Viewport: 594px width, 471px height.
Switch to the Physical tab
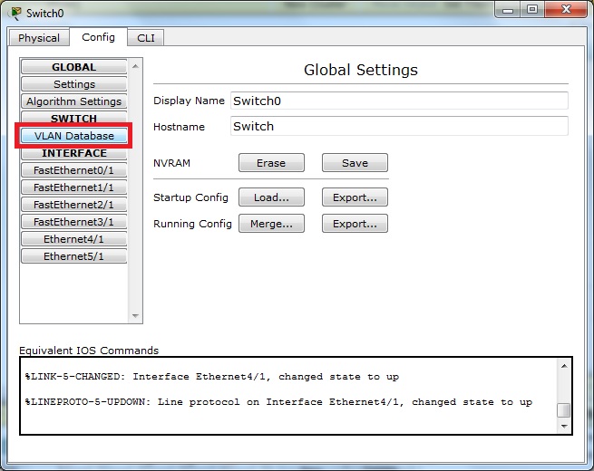pos(39,38)
